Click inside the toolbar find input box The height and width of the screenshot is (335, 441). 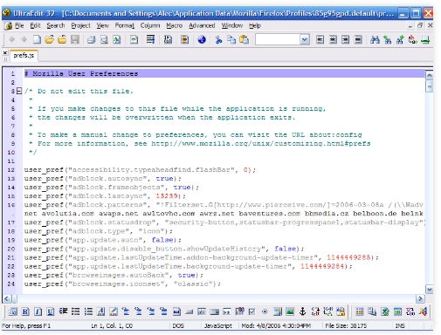pyautogui.click(x=278, y=39)
